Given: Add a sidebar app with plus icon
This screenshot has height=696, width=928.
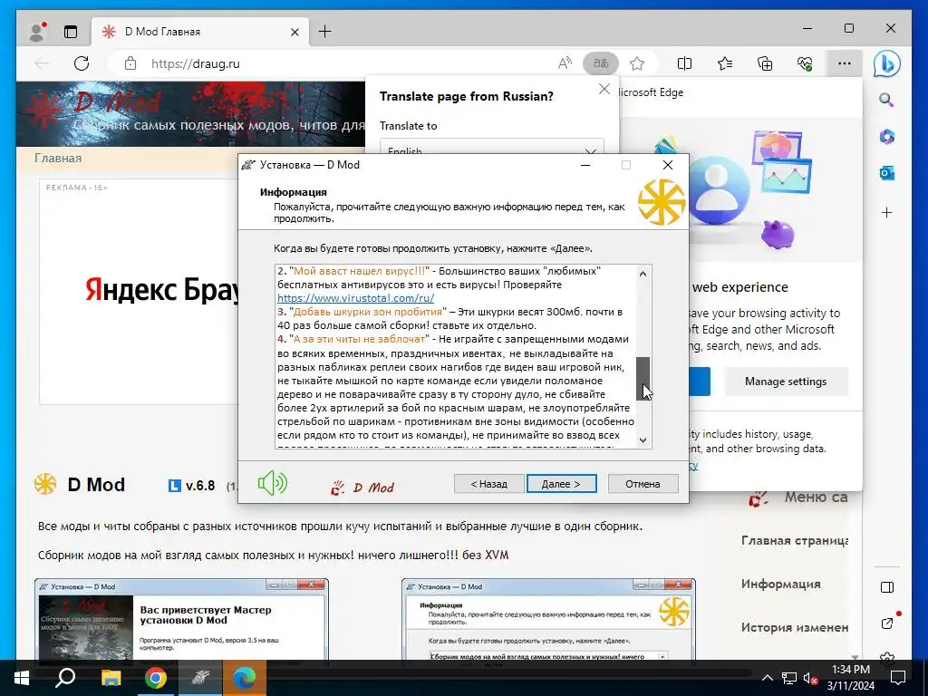Looking at the screenshot, I should coord(886,212).
